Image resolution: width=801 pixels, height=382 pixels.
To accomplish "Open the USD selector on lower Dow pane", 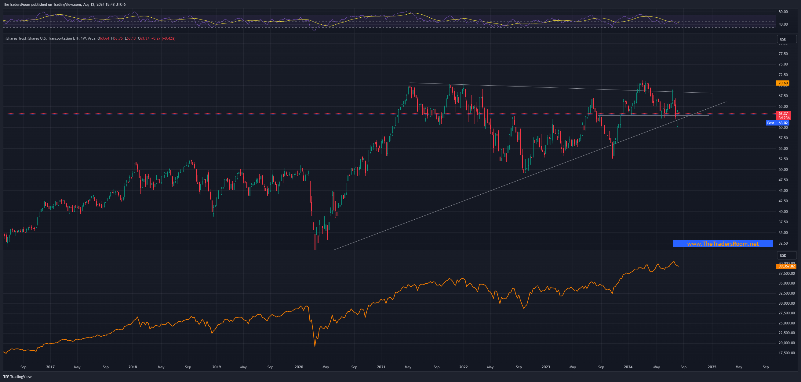I will pos(786,255).
